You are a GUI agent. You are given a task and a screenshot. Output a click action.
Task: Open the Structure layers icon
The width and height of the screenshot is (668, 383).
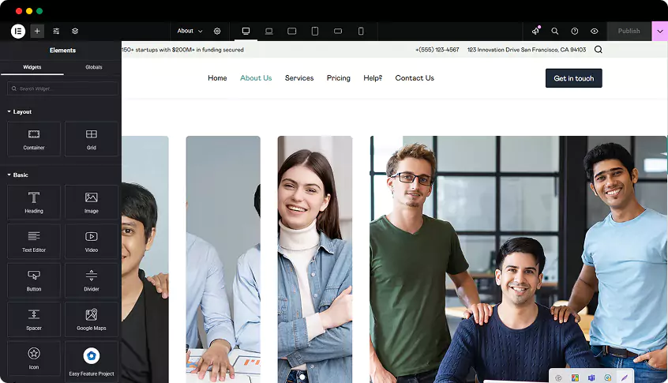pos(75,31)
